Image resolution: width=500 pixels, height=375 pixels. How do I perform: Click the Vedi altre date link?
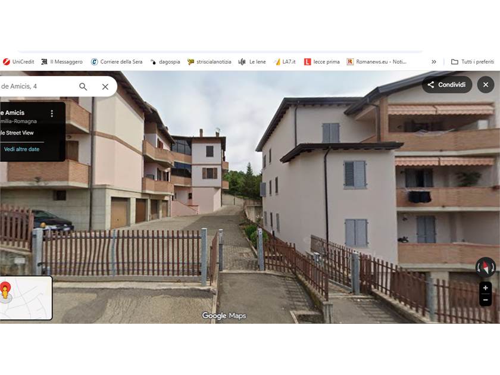pos(21,149)
